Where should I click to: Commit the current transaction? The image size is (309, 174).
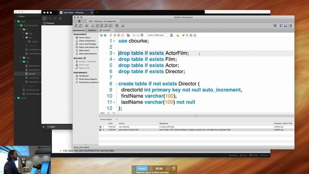pyautogui.click(x=134, y=35)
